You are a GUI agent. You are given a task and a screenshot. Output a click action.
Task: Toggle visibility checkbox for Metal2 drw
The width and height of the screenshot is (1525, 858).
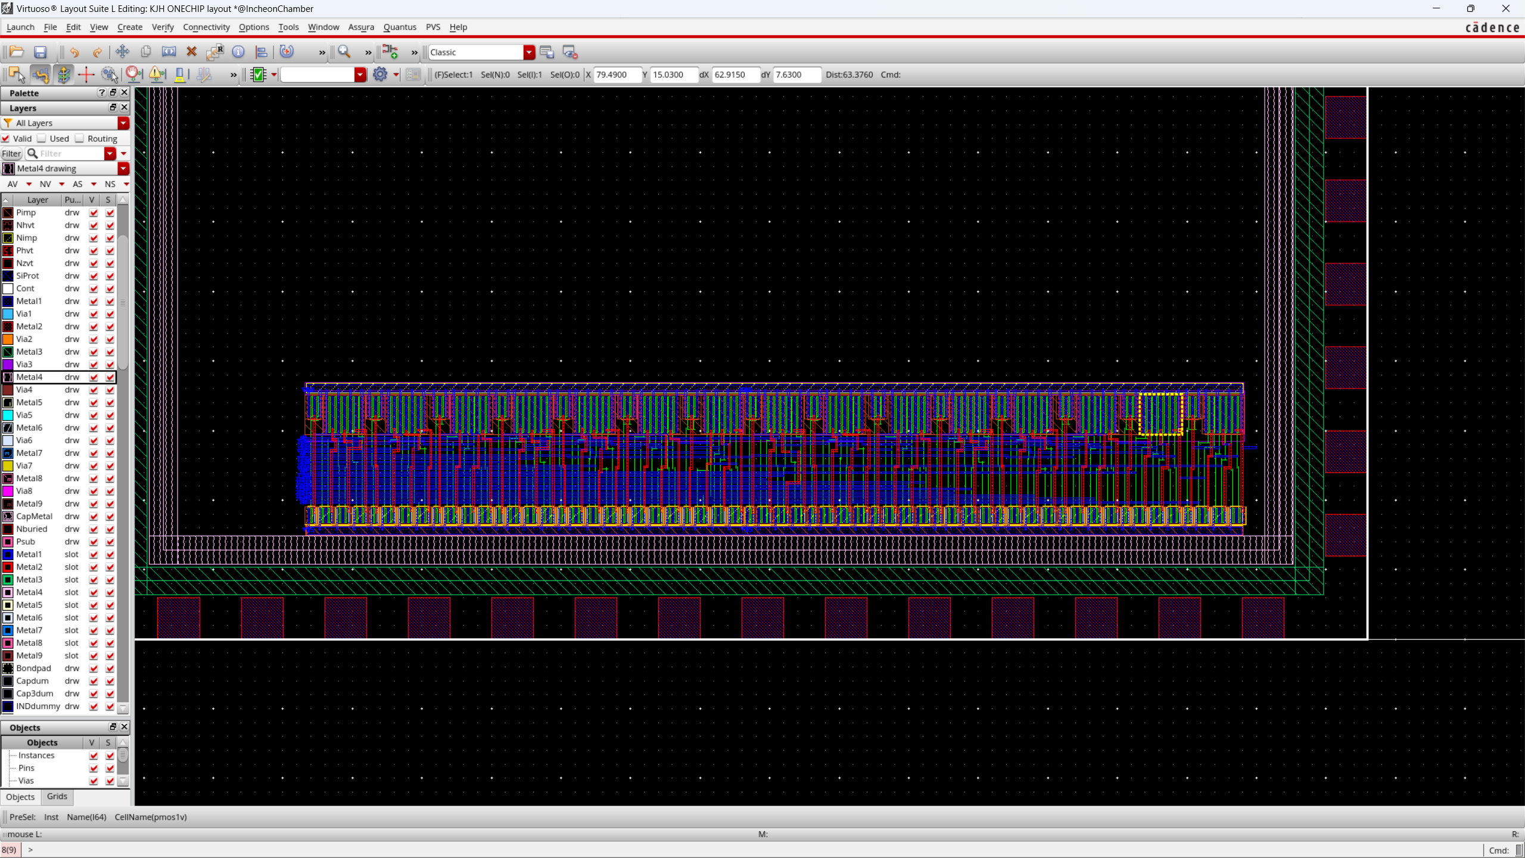[94, 327]
